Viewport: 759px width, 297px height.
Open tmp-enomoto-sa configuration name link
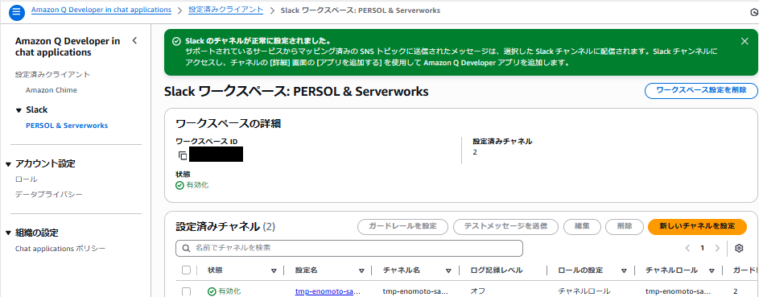tap(328, 291)
